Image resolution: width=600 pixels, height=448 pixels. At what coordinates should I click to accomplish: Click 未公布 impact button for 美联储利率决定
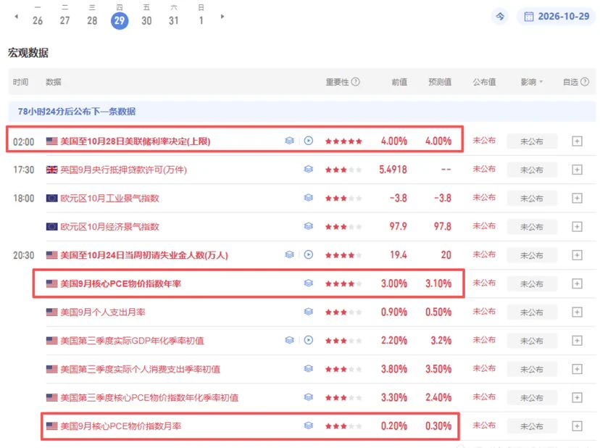532,141
